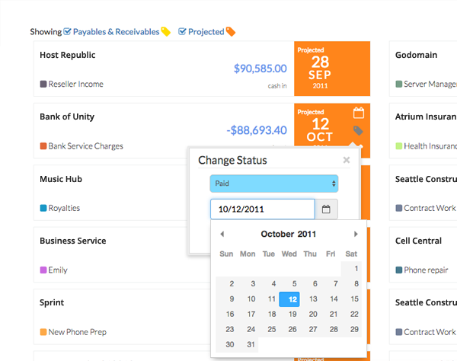This screenshot has height=361, width=457.
Task: Toggle the Payables & Receivables checkbox
Action: click(68, 32)
